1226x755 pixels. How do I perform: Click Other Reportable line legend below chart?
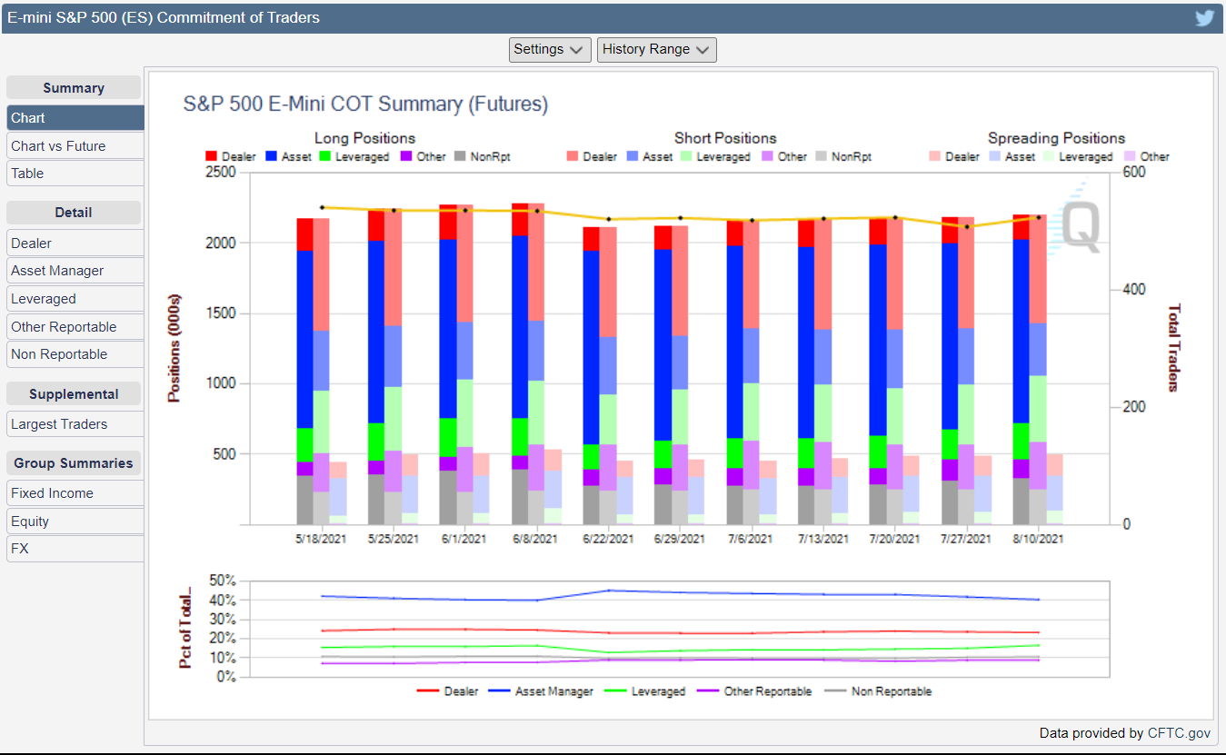click(755, 691)
